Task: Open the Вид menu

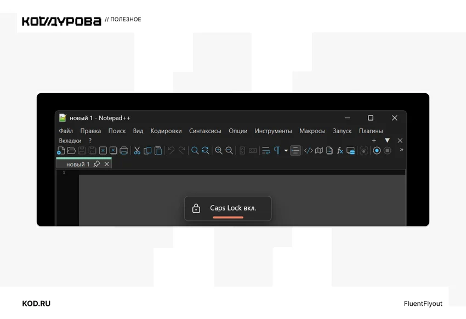Action: 138,130
